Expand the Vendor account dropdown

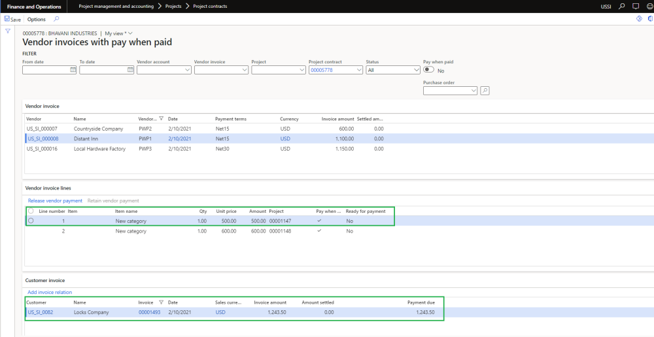(x=187, y=70)
